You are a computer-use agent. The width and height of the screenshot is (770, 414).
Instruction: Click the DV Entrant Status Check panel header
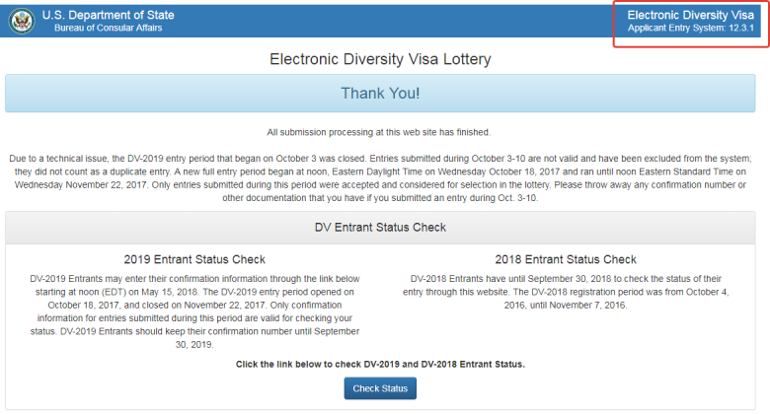click(x=380, y=228)
